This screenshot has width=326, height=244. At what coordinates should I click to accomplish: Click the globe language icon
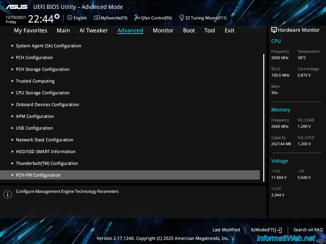coord(70,18)
